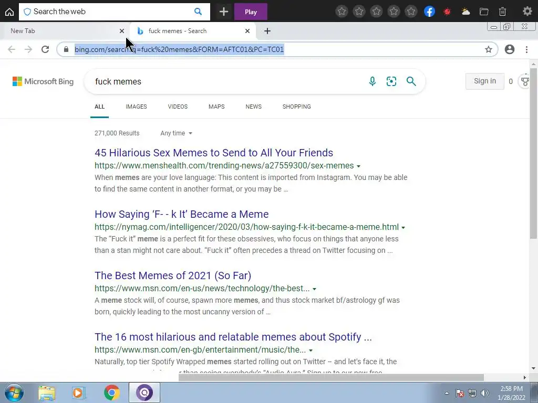Open a new browser tab with plus
Viewport: 538px width, 403px height.
coord(267,31)
